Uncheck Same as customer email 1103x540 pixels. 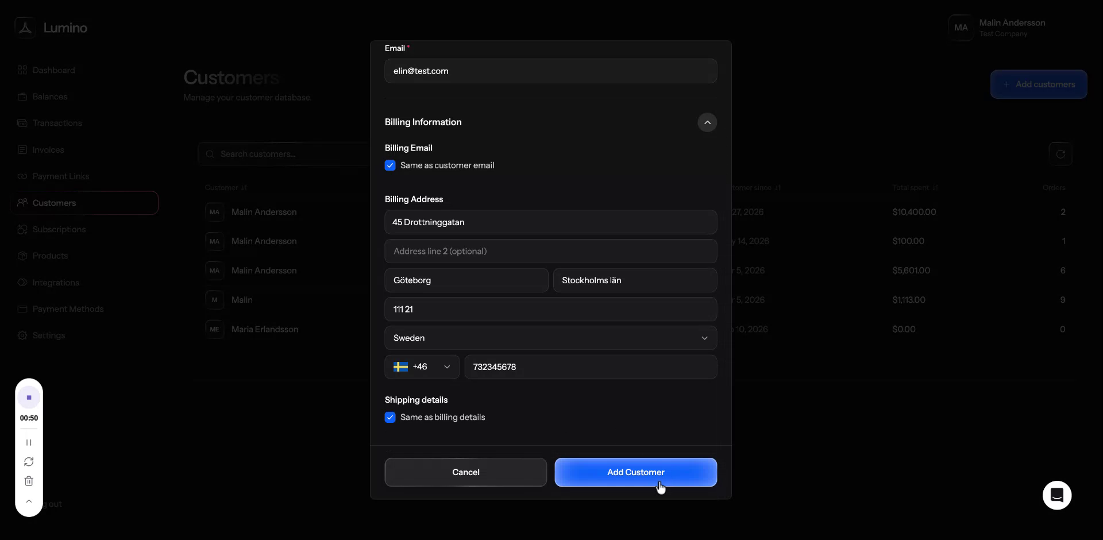(x=390, y=165)
